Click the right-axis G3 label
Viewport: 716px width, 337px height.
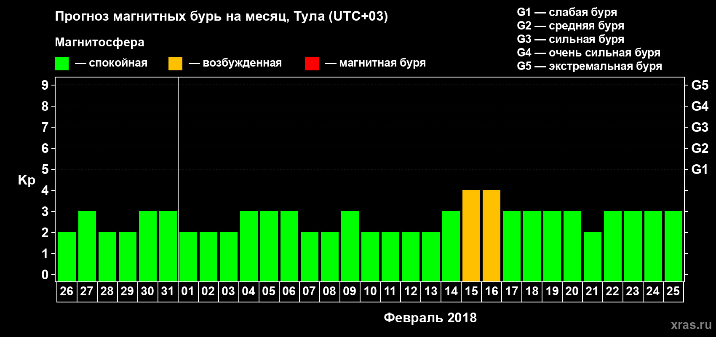pos(700,127)
